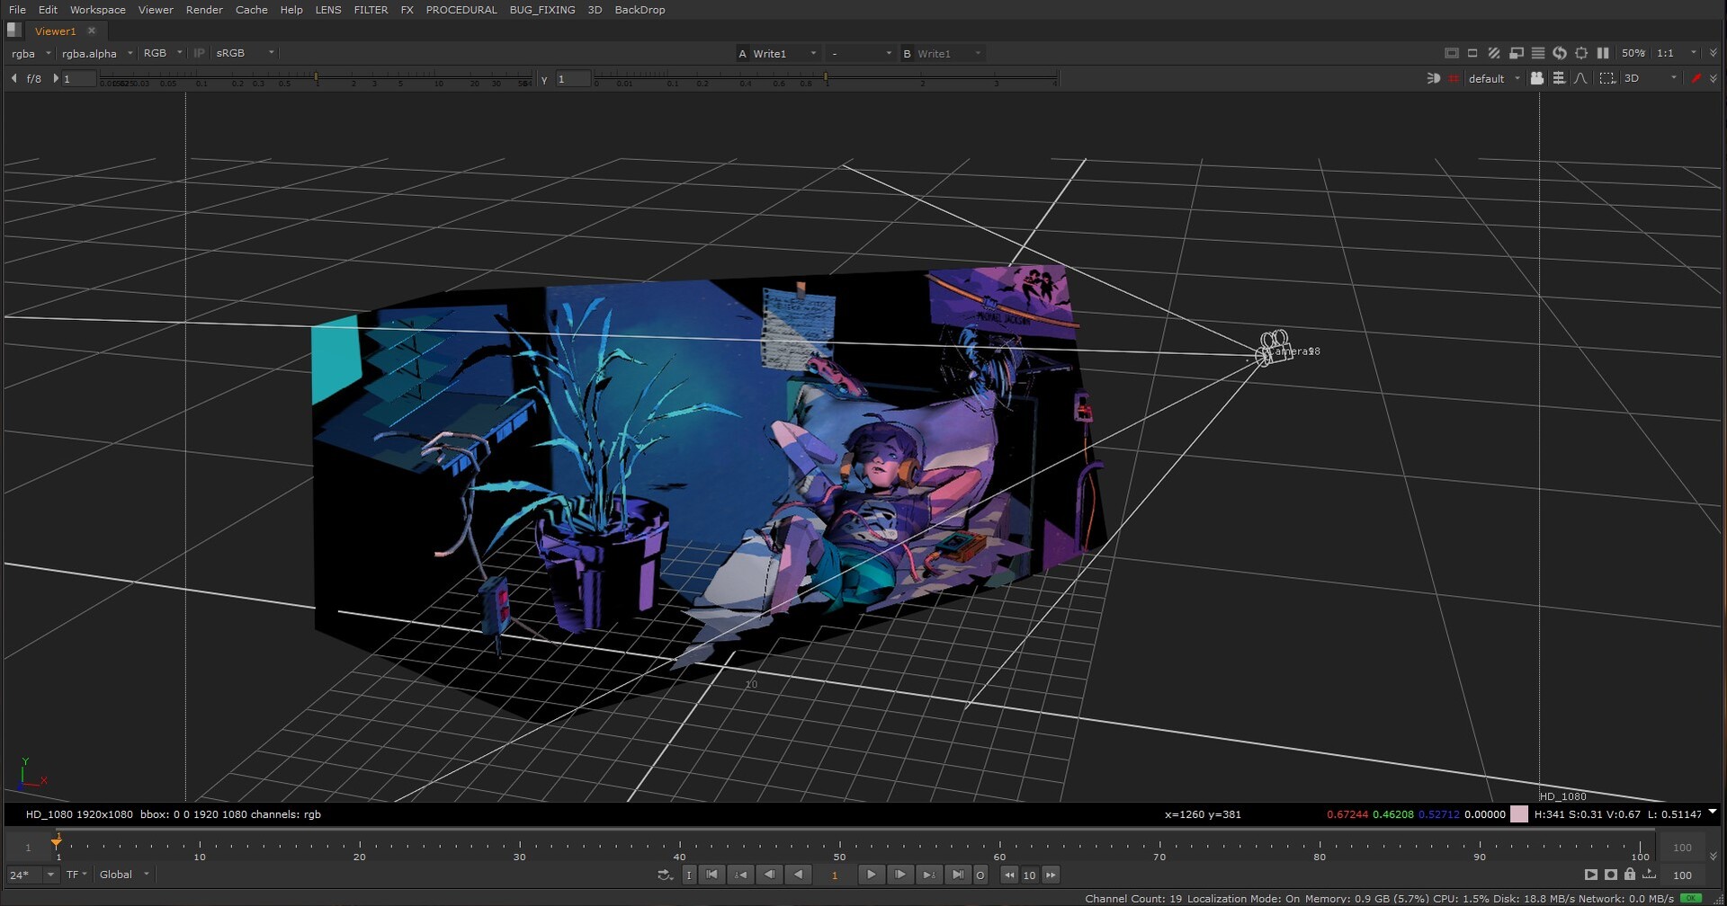Click the monitor output icon
The image size is (1727, 906).
tap(1517, 53)
